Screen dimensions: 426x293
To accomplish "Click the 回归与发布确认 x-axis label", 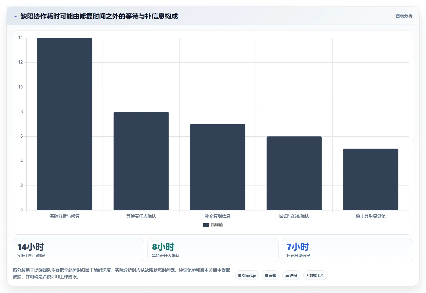I will (x=294, y=216).
